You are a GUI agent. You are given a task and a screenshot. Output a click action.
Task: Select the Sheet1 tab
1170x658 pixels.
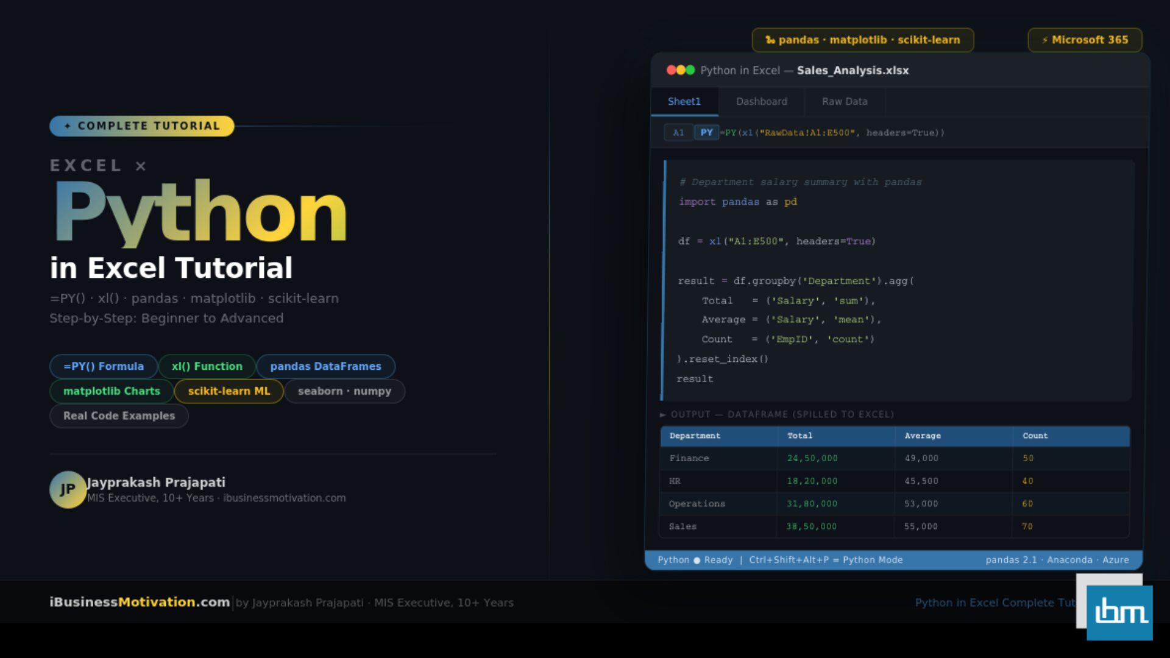coord(684,102)
